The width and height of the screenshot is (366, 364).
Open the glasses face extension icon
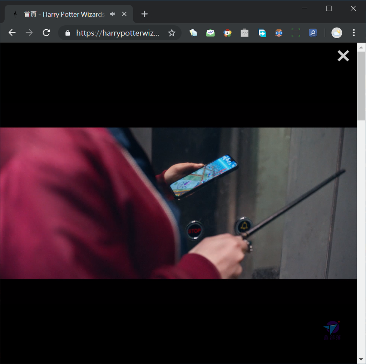pyautogui.click(x=279, y=33)
